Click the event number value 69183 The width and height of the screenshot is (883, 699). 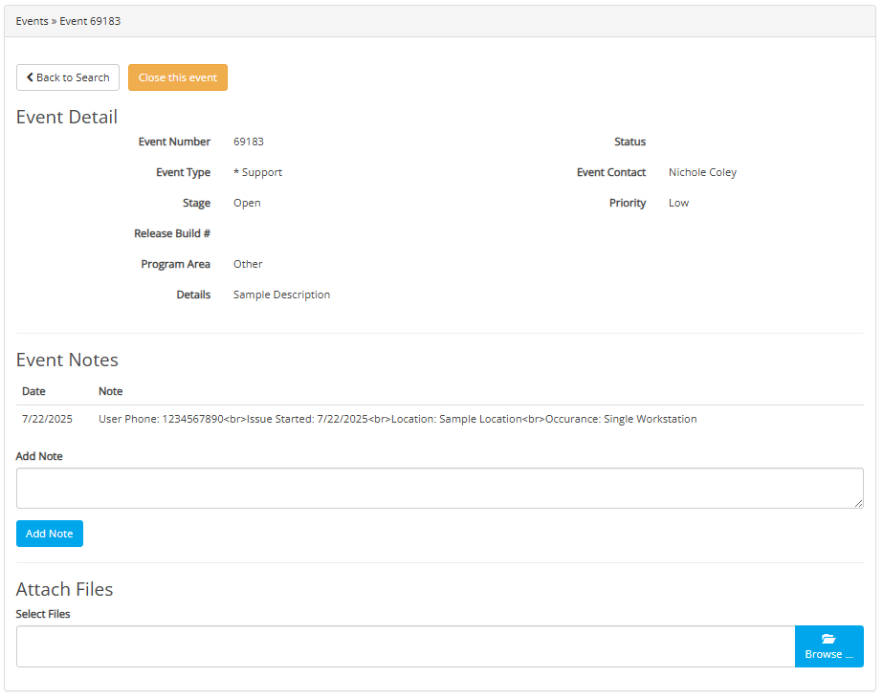[x=249, y=142]
